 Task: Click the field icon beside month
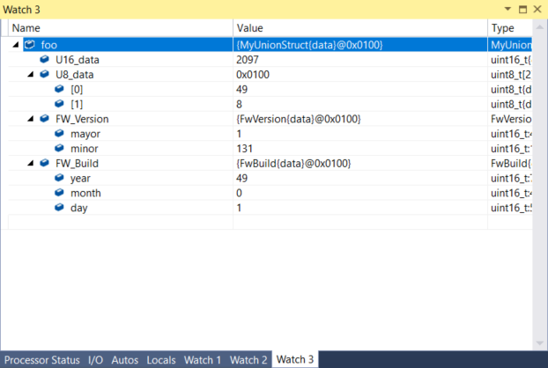(x=59, y=193)
